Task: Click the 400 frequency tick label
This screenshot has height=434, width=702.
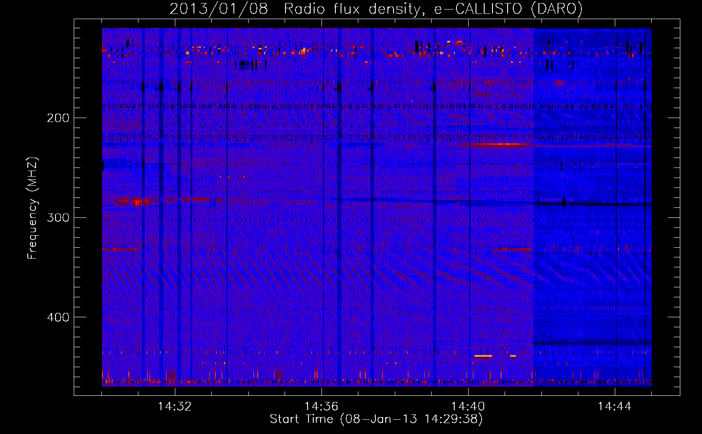Action: click(x=58, y=317)
